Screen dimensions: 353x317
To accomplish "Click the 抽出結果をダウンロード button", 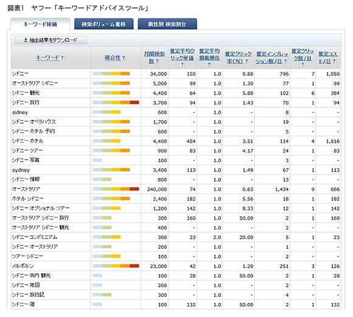I will point(51,40).
